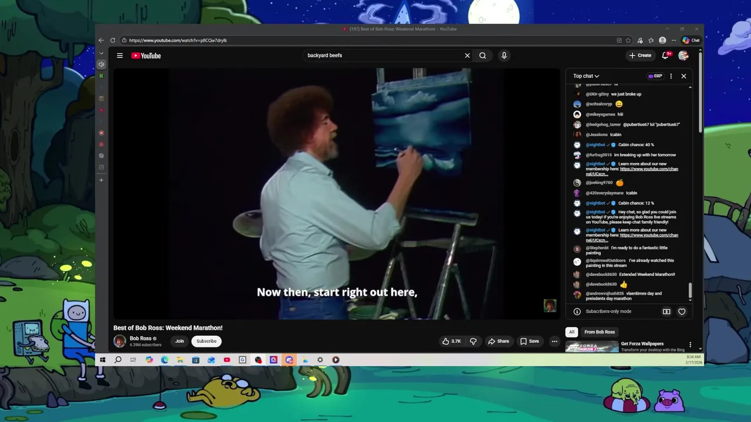Open more actions ellipsis under video

point(554,341)
